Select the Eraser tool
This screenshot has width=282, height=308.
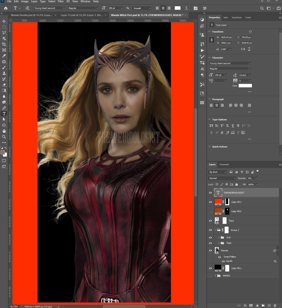pyautogui.click(x=4, y=85)
